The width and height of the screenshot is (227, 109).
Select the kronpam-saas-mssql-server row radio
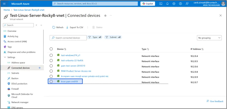[51, 76]
